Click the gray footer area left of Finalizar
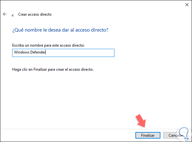This screenshot has height=142, width=192. click(x=63, y=135)
